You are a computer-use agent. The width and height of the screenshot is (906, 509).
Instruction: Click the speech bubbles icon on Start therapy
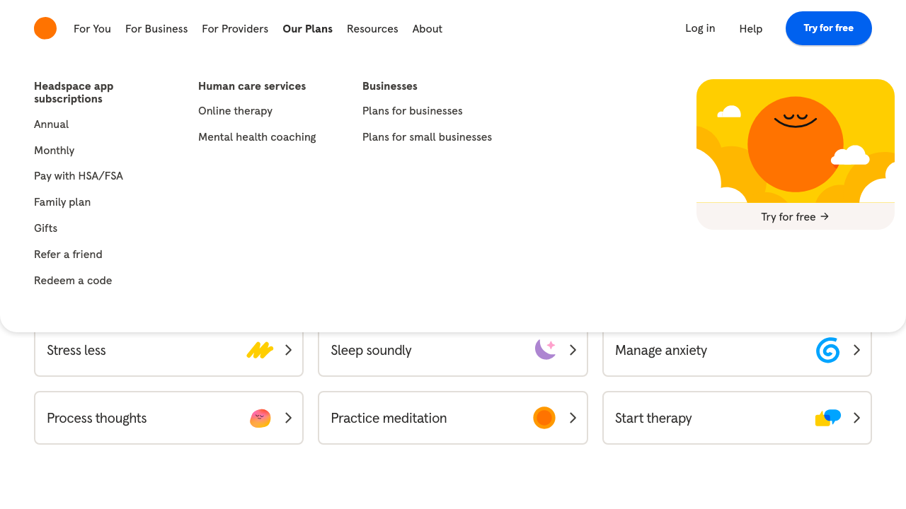click(x=827, y=417)
